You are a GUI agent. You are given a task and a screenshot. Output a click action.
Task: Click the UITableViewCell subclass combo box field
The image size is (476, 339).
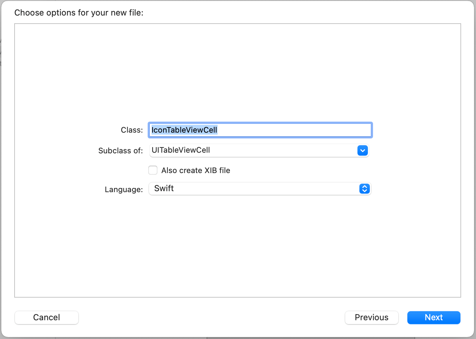point(253,150)
